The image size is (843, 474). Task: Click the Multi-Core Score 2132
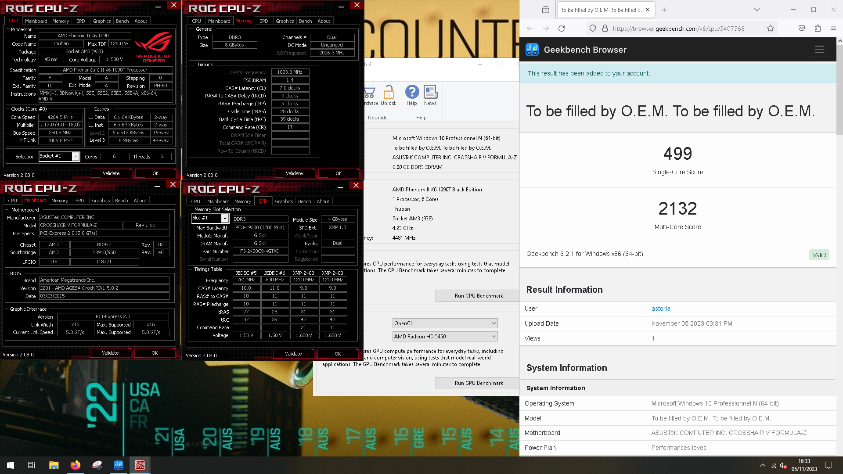coord(677,208)
